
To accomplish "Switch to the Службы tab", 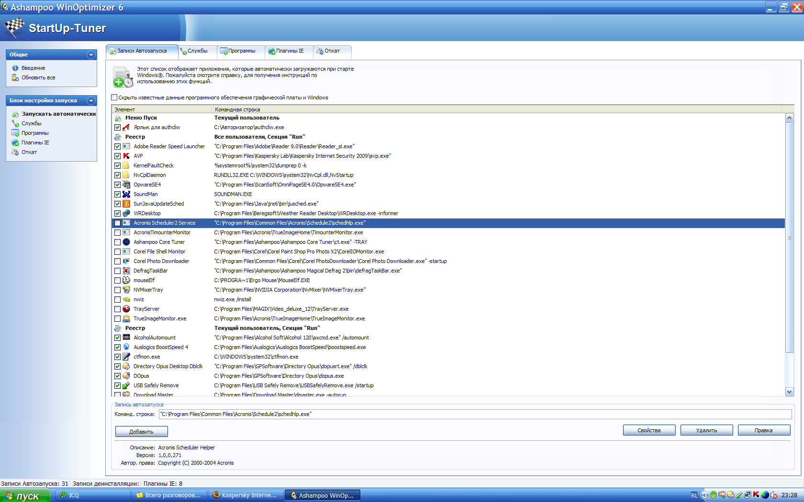I will [197, 51].
